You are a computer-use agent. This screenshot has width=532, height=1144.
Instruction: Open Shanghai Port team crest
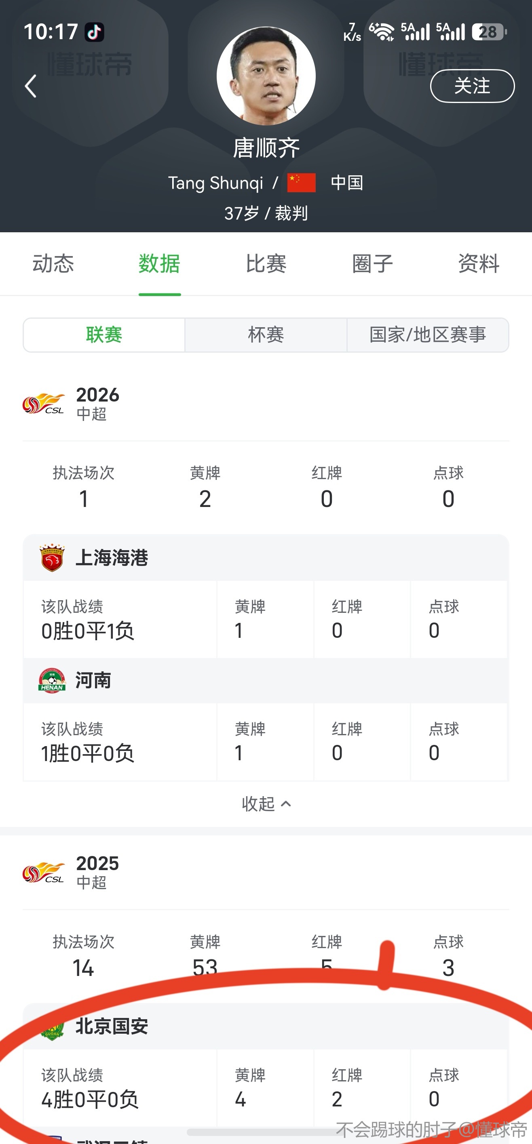(52, 557)
